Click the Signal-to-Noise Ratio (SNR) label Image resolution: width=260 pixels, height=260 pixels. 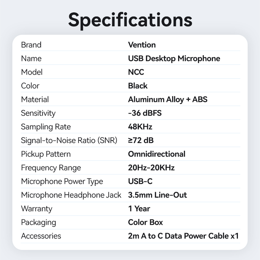pyautogui.click(x=69, y=140)
